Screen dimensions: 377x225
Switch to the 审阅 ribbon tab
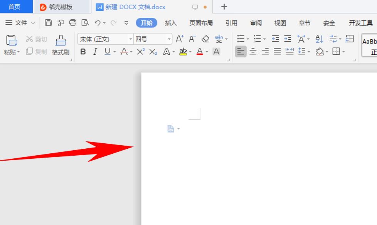[256, 23]
